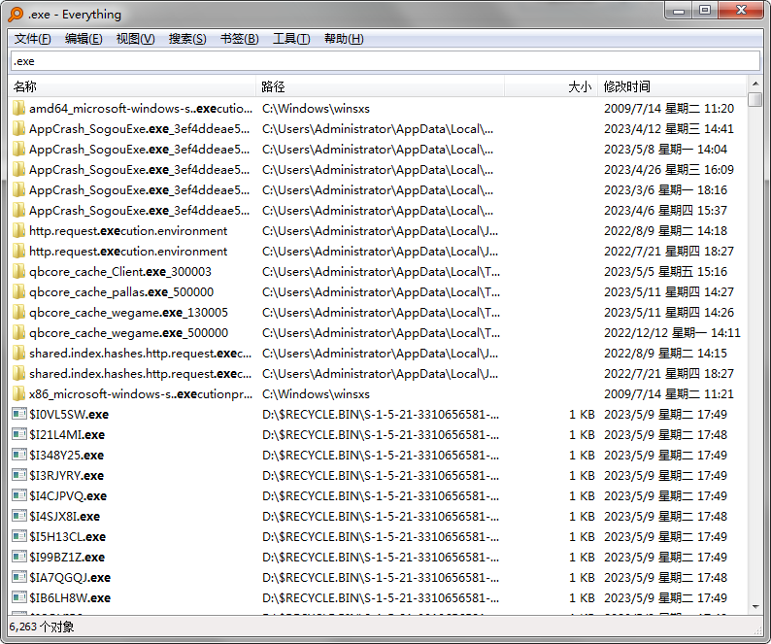771x644 pixels.
Task: Click exe file icon for $IA7QGQJ.exe
Action: [18, 578]
